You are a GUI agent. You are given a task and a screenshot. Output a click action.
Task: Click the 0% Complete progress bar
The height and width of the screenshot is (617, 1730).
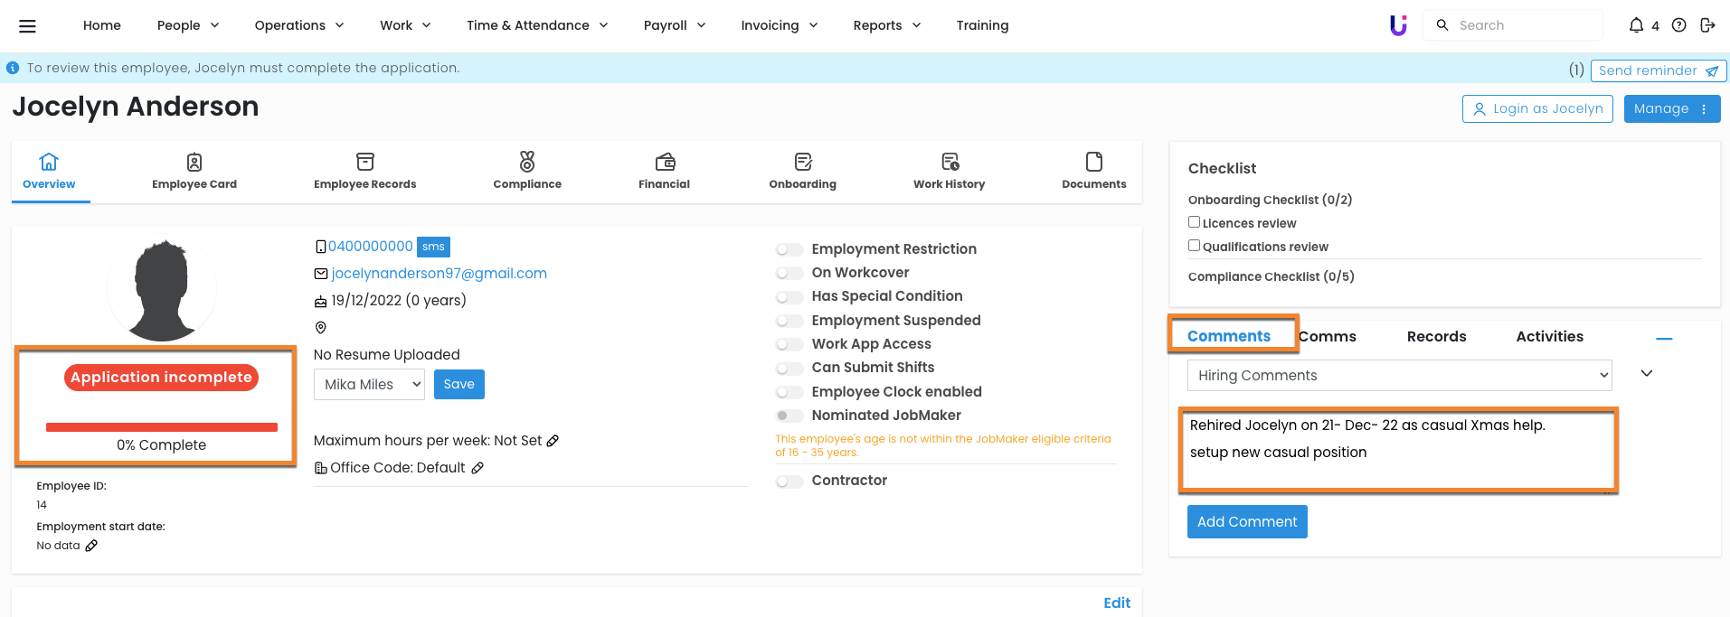coord(162,427)
